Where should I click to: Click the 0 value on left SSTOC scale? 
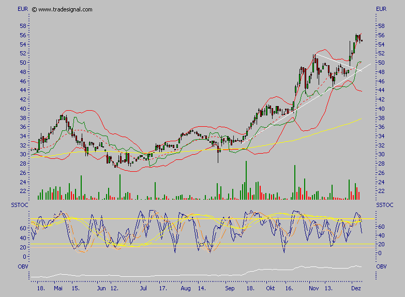pyautogui.click(x=24, y=257)
